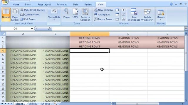Screen dimensions: 188x105
Task: Open Show/Hide dropdown
Action: (x=54, y=15)
